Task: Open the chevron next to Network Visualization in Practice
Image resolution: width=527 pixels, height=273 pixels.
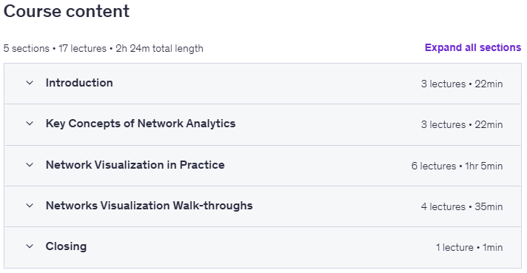Action: tap(30, 165)
